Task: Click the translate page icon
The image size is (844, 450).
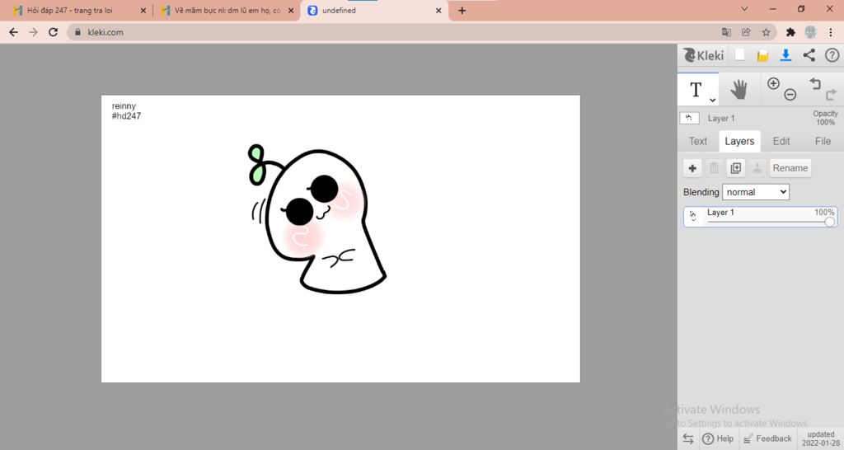Action: [727, 32]
